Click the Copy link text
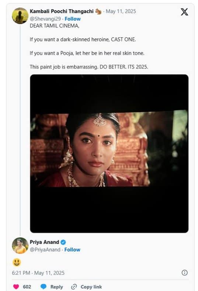Viewport: 198px width, 291px height. click(x=91, y=287)
